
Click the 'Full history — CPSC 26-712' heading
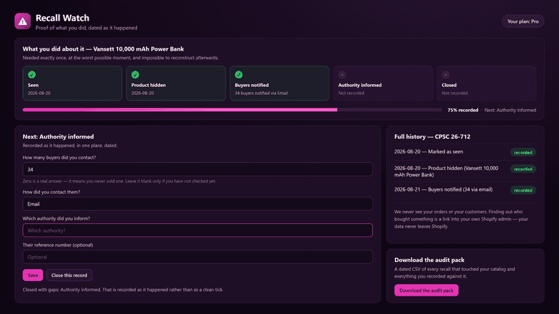[432, 137]
